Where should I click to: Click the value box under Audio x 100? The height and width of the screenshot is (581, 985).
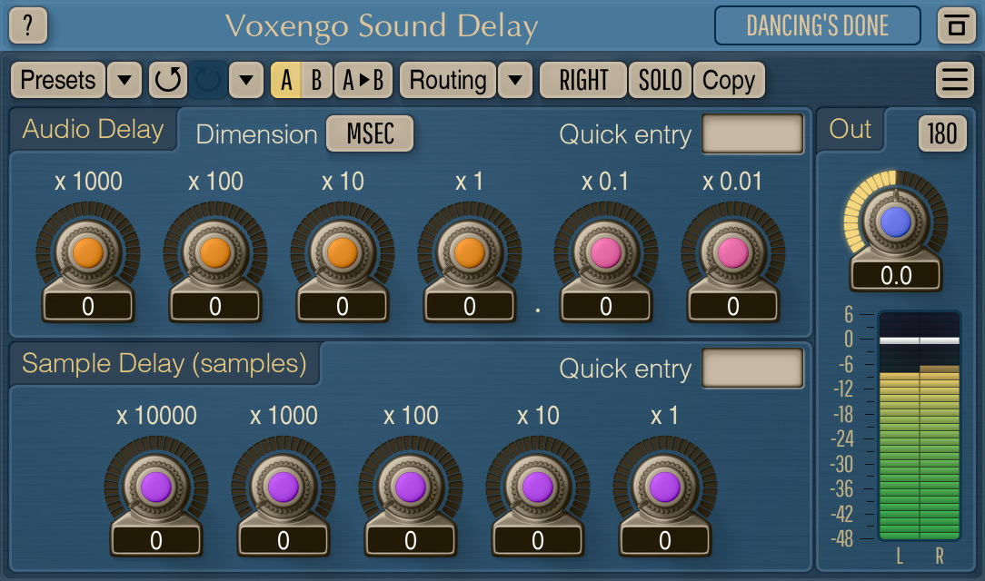point(215,307)
